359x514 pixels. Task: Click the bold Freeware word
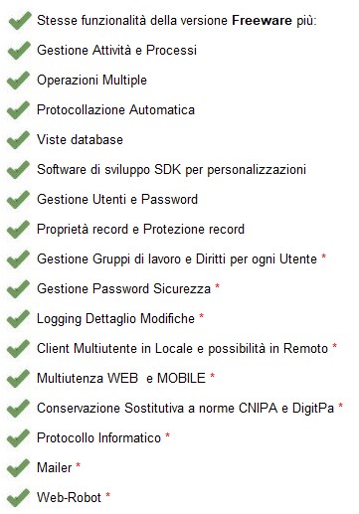pos(262,21)
